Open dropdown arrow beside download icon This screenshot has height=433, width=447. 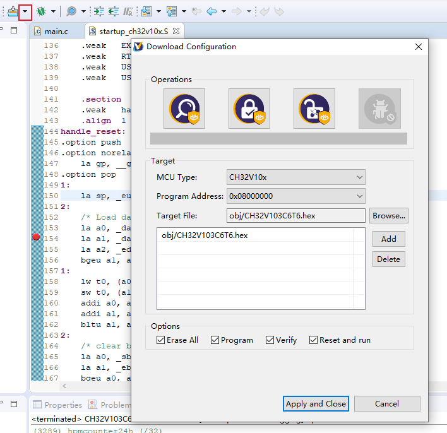25,11
